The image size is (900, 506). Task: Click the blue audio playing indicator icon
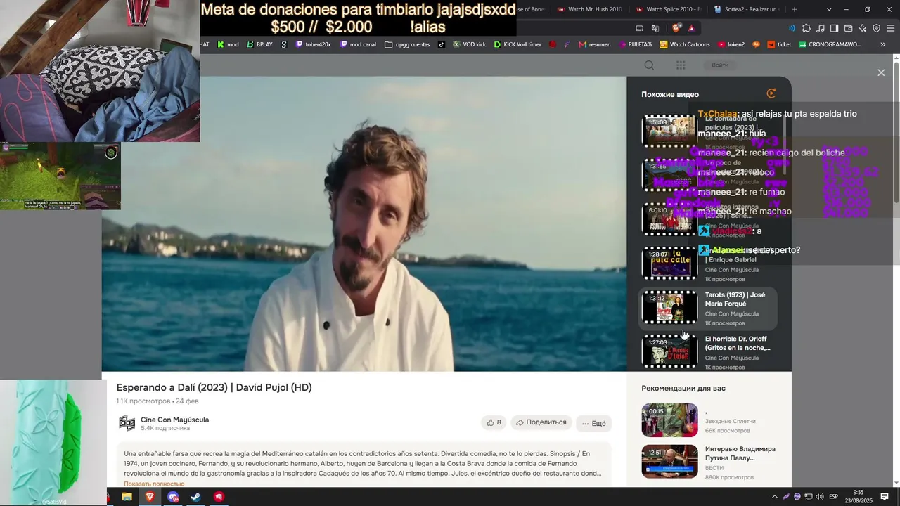click(x=792, y=28)
